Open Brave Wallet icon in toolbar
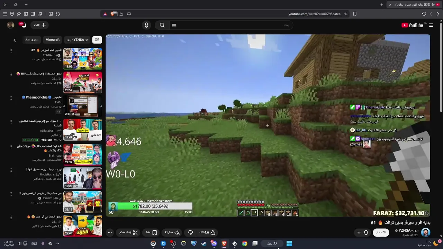This screenshot has height=249, width=443. click(x=26, y=14)
